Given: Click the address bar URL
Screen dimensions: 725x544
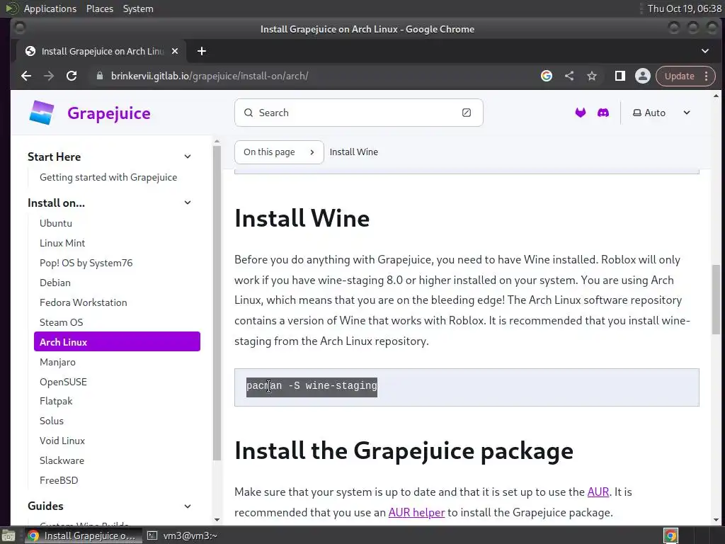Looking at the screenshot, I should point(210,76).
